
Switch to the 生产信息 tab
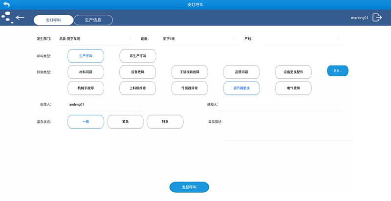coord(93,20)
